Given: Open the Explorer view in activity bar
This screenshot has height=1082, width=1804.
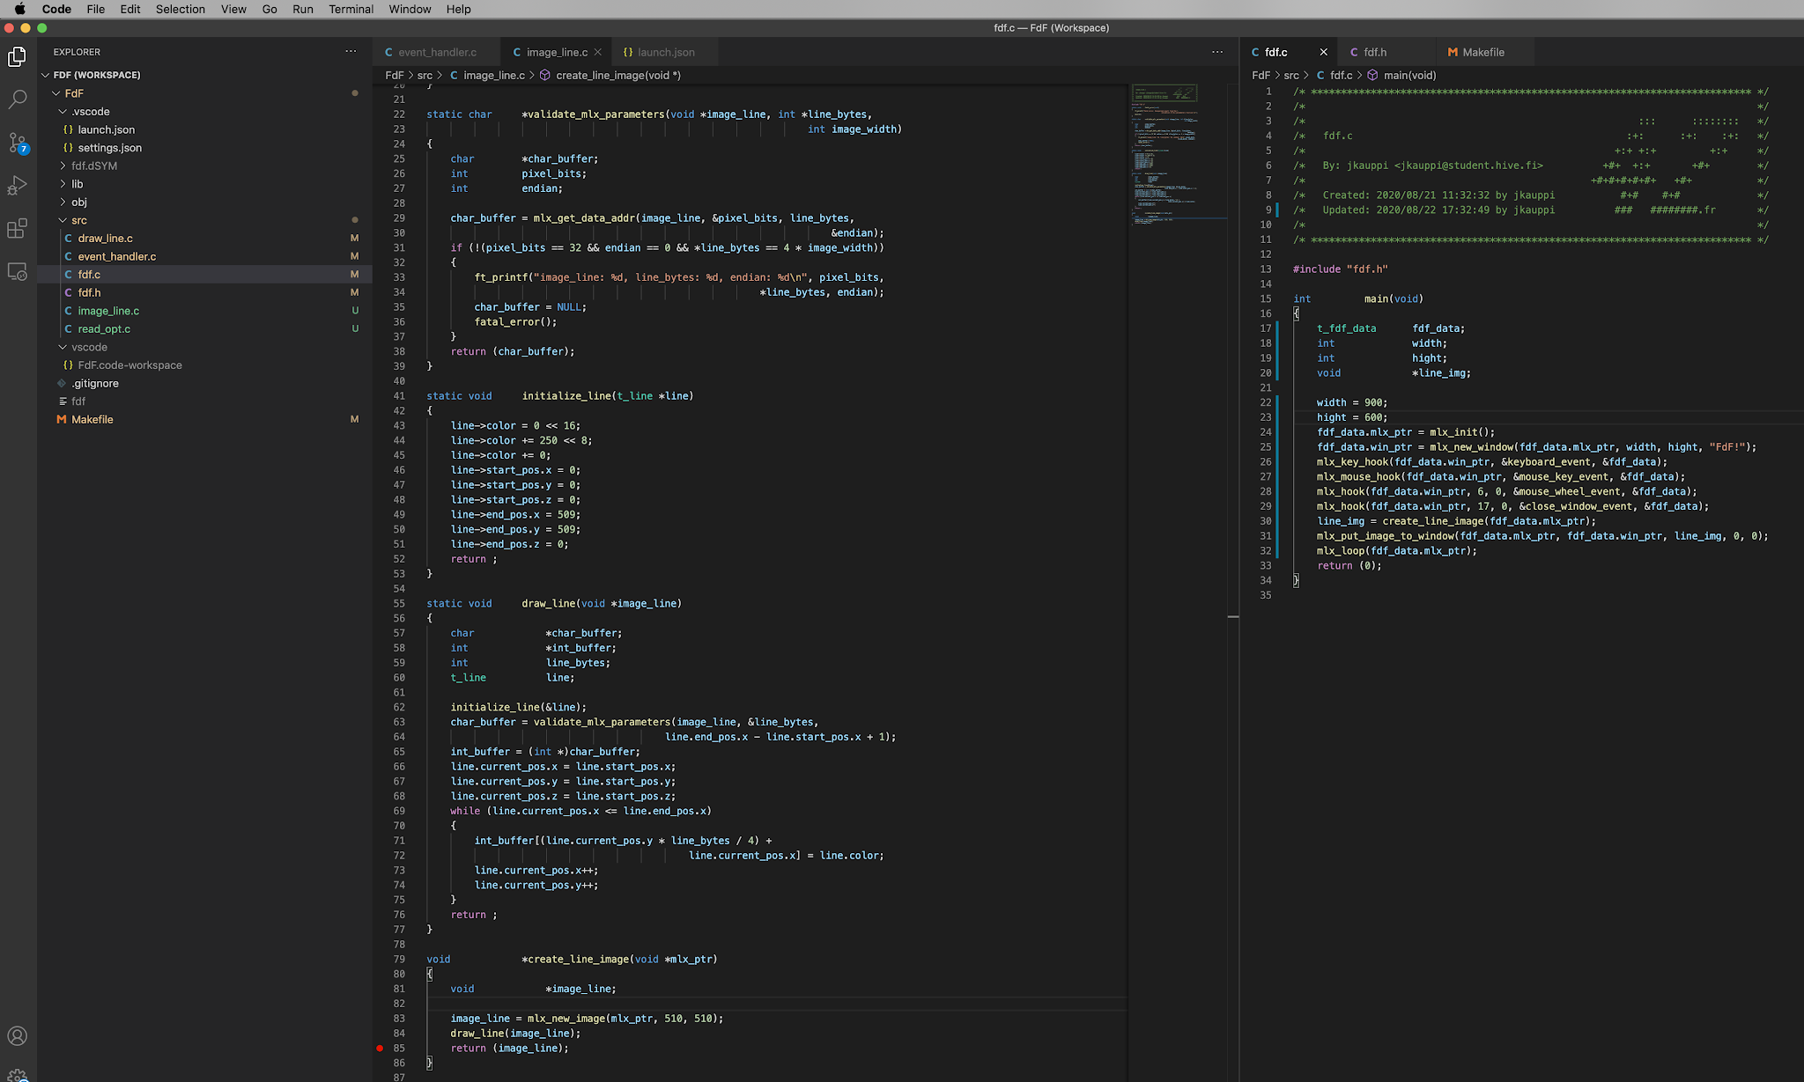Looking at the screenshot, I should [17, 57].
